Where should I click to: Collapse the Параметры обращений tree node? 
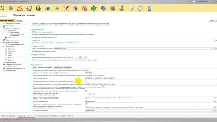coord(2,28)
